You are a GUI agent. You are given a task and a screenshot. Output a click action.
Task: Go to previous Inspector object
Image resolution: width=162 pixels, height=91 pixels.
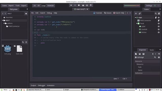pyautogui.click(x=153, y=54)
